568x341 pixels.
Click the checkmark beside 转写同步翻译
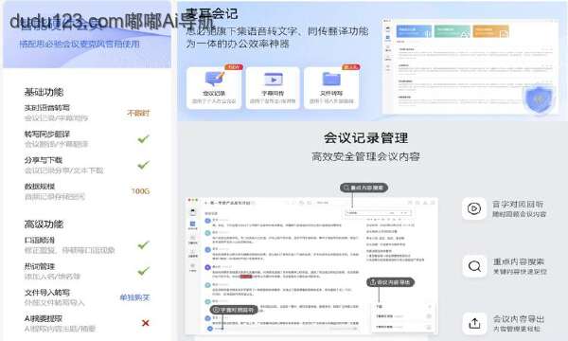[x=144, y=139]
